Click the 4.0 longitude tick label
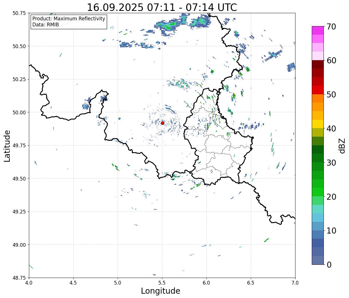 [29, 283]
